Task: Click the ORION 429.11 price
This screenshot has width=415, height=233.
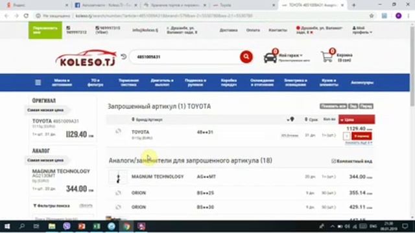Action: pos(361,207)
